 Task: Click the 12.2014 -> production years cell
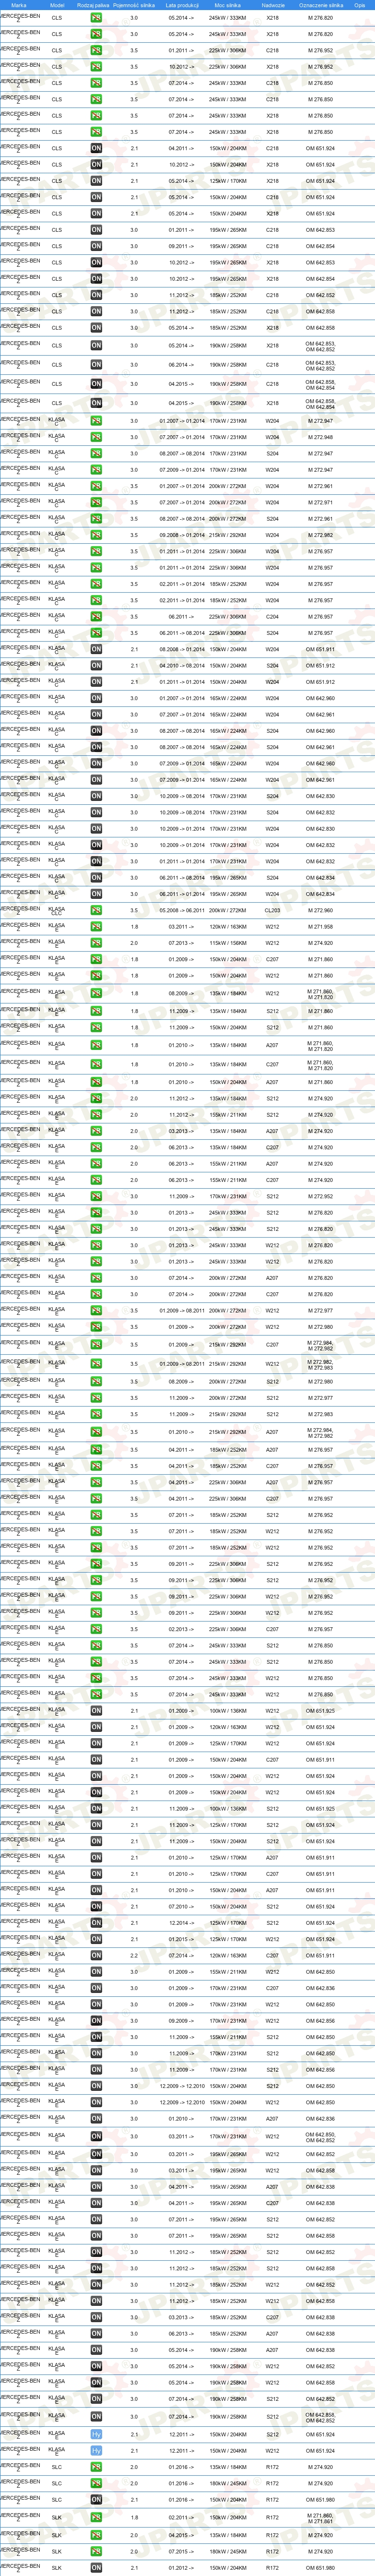coord(182,1923)
